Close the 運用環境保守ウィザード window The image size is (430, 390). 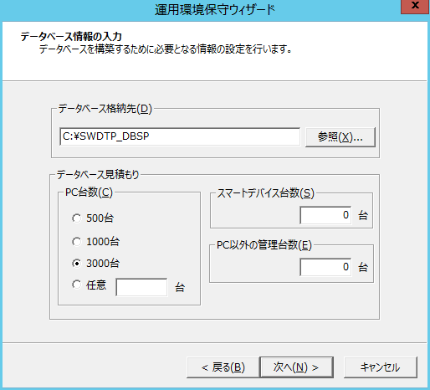coord(415,6)
